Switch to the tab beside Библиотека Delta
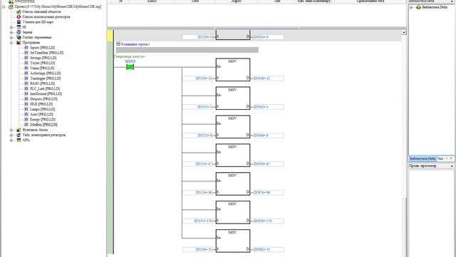Viewport: 456px width, 257px height. pos(440,158)
